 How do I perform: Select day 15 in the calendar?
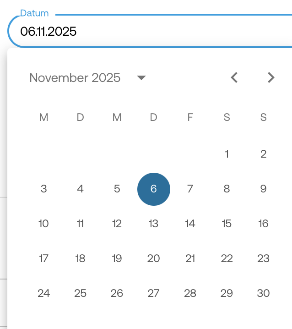point(227,224)
